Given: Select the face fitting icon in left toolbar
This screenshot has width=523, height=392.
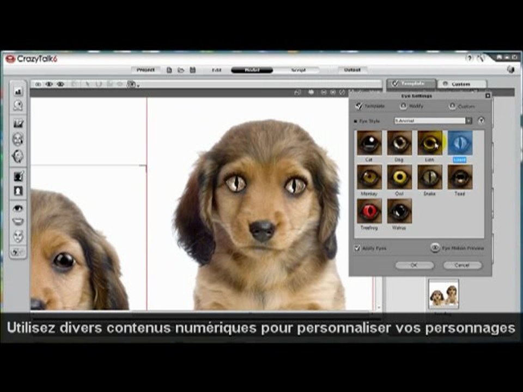Looking at the screenshot, I should [18, 139].
